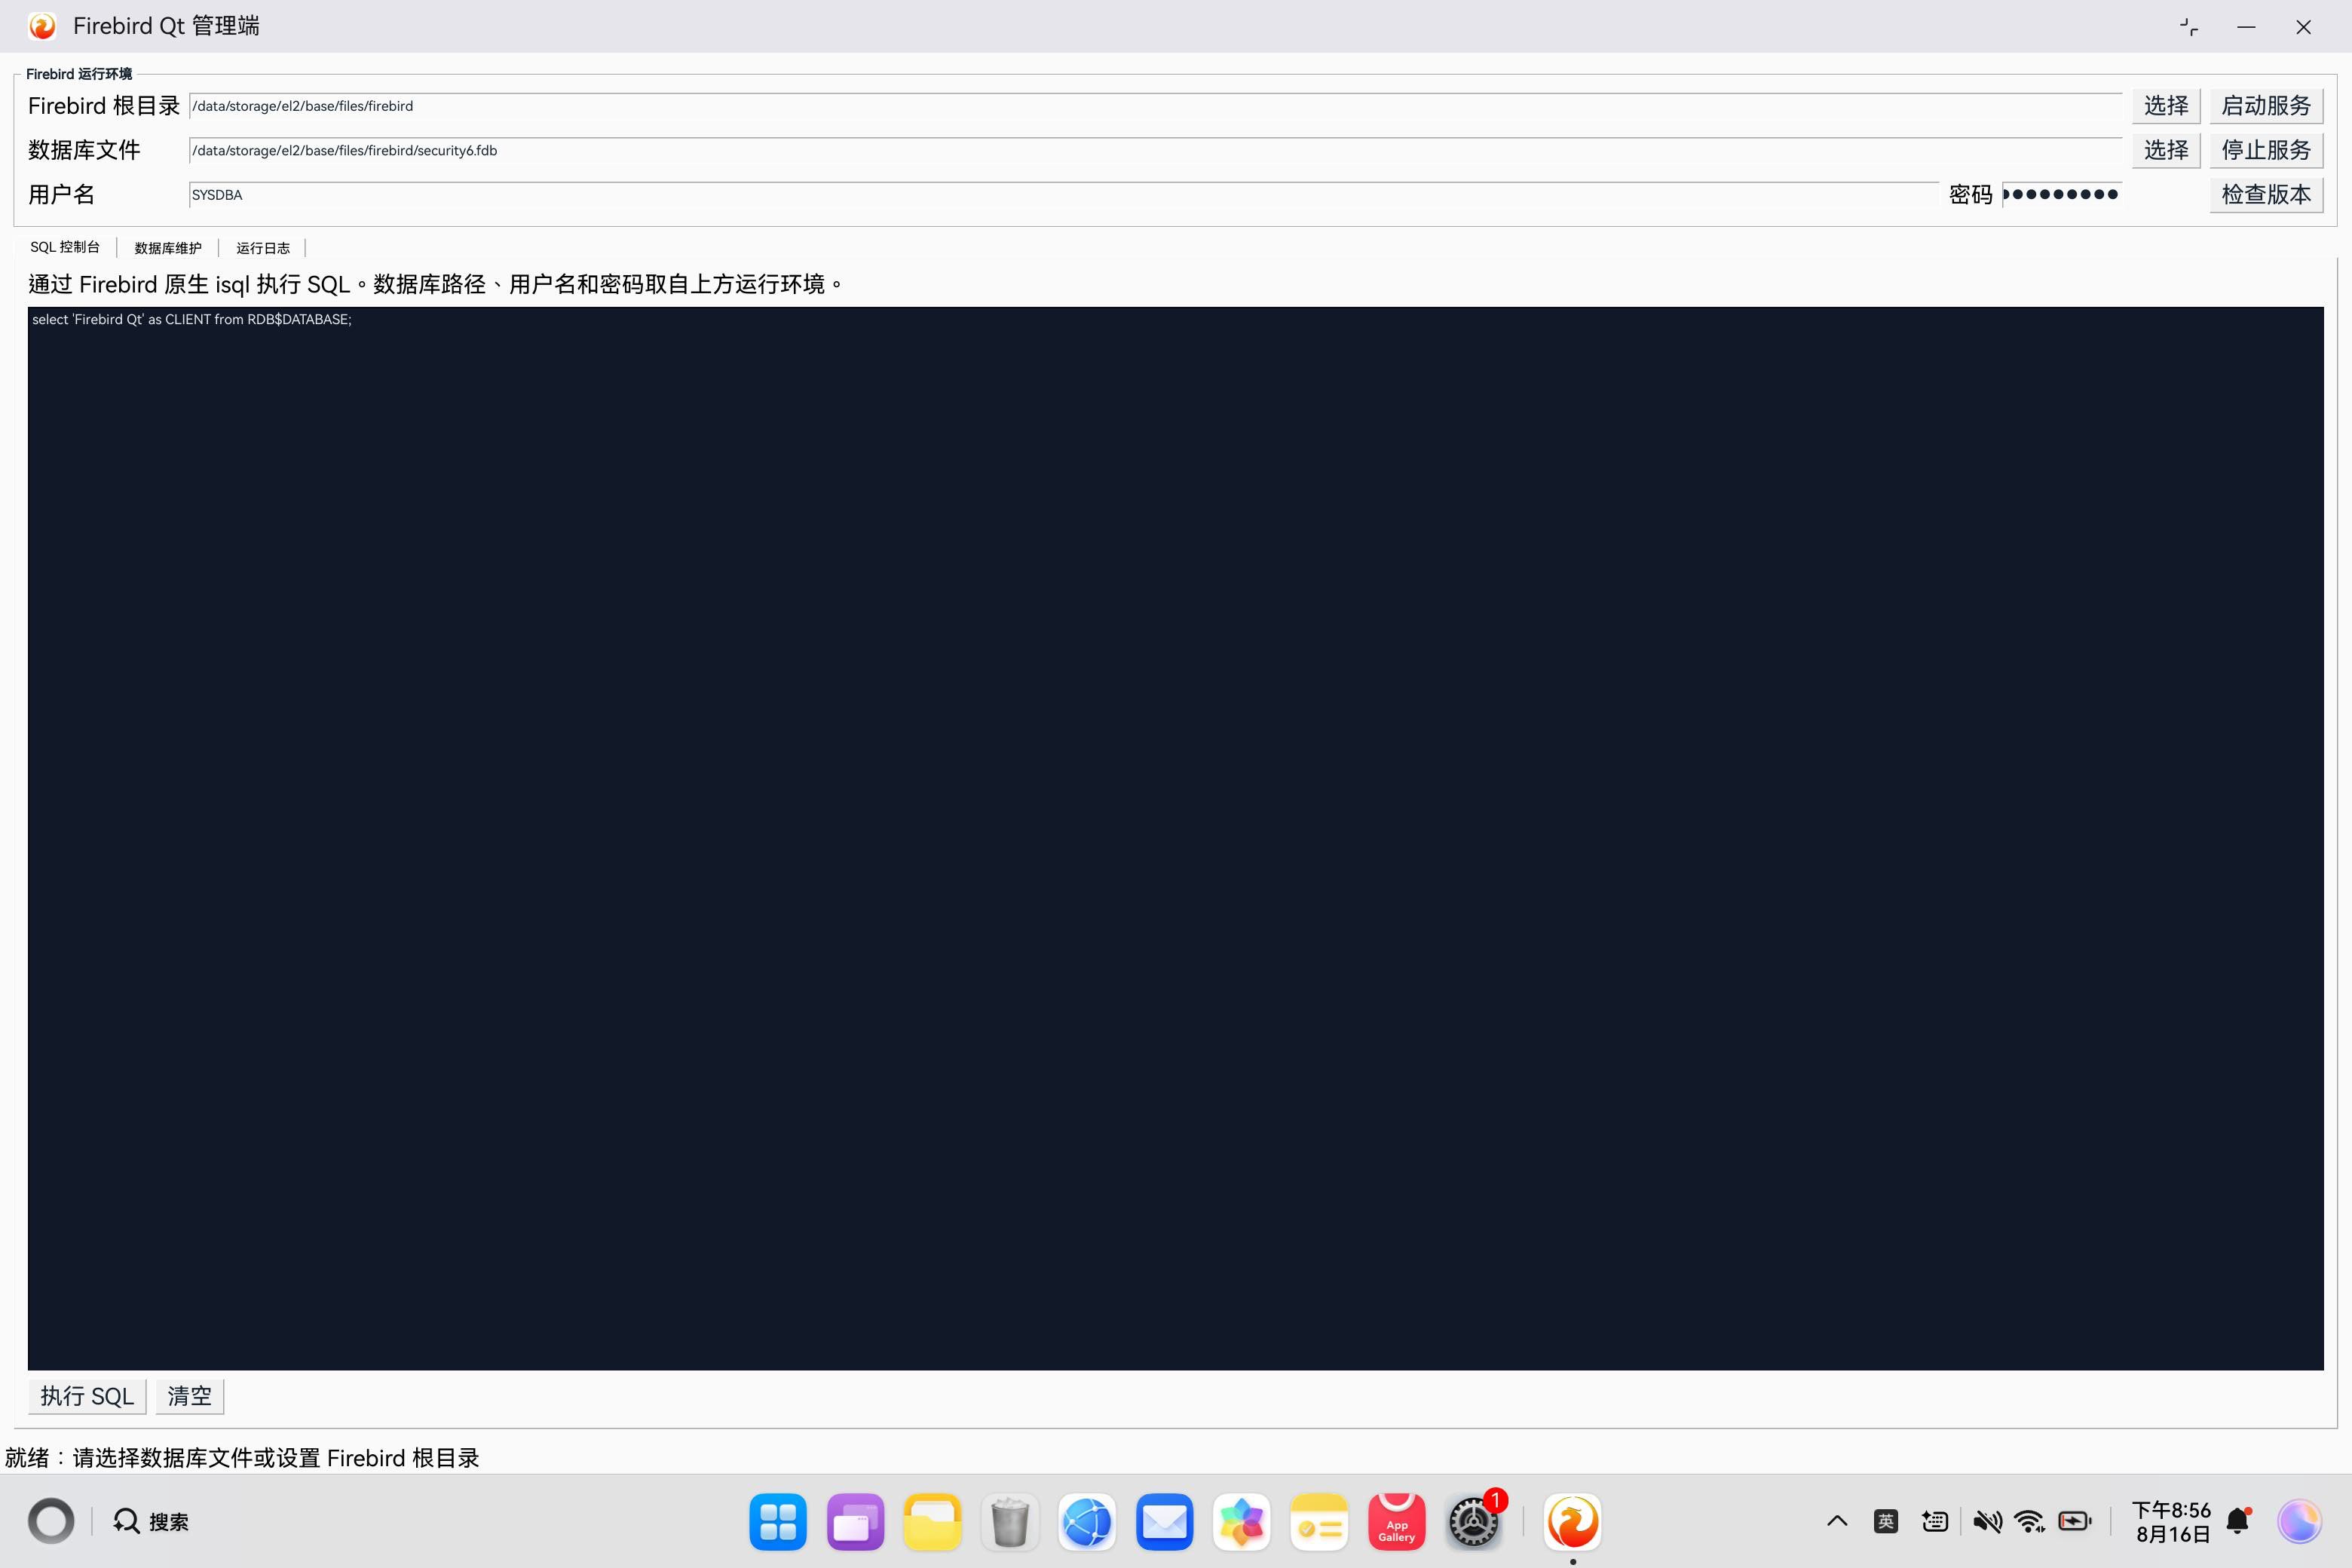Click inside the dark SQL editor area

1175,838
